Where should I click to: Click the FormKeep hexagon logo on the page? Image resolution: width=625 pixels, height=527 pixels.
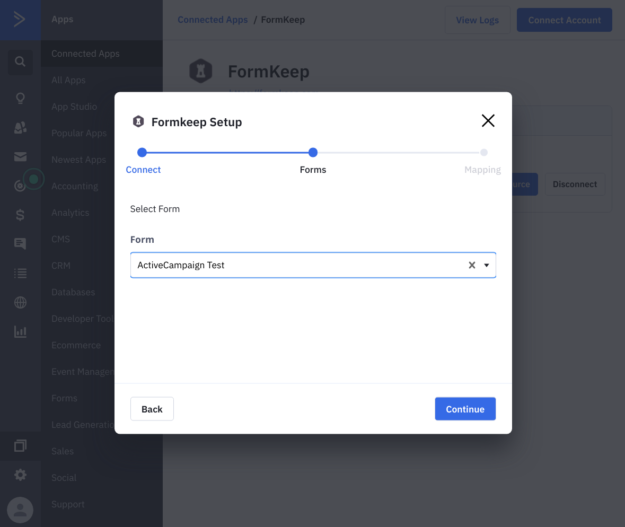200,71
